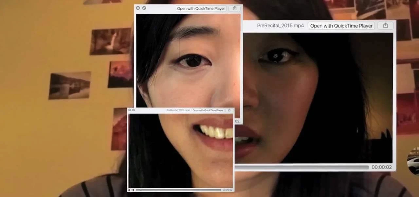
Task: Click 00:00:02 timestamp in small bottom window
Action: tap(227, 190)
